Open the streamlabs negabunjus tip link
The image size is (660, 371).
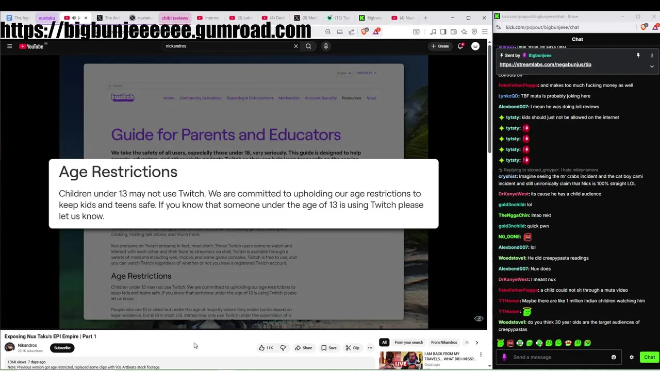[545, 65]
